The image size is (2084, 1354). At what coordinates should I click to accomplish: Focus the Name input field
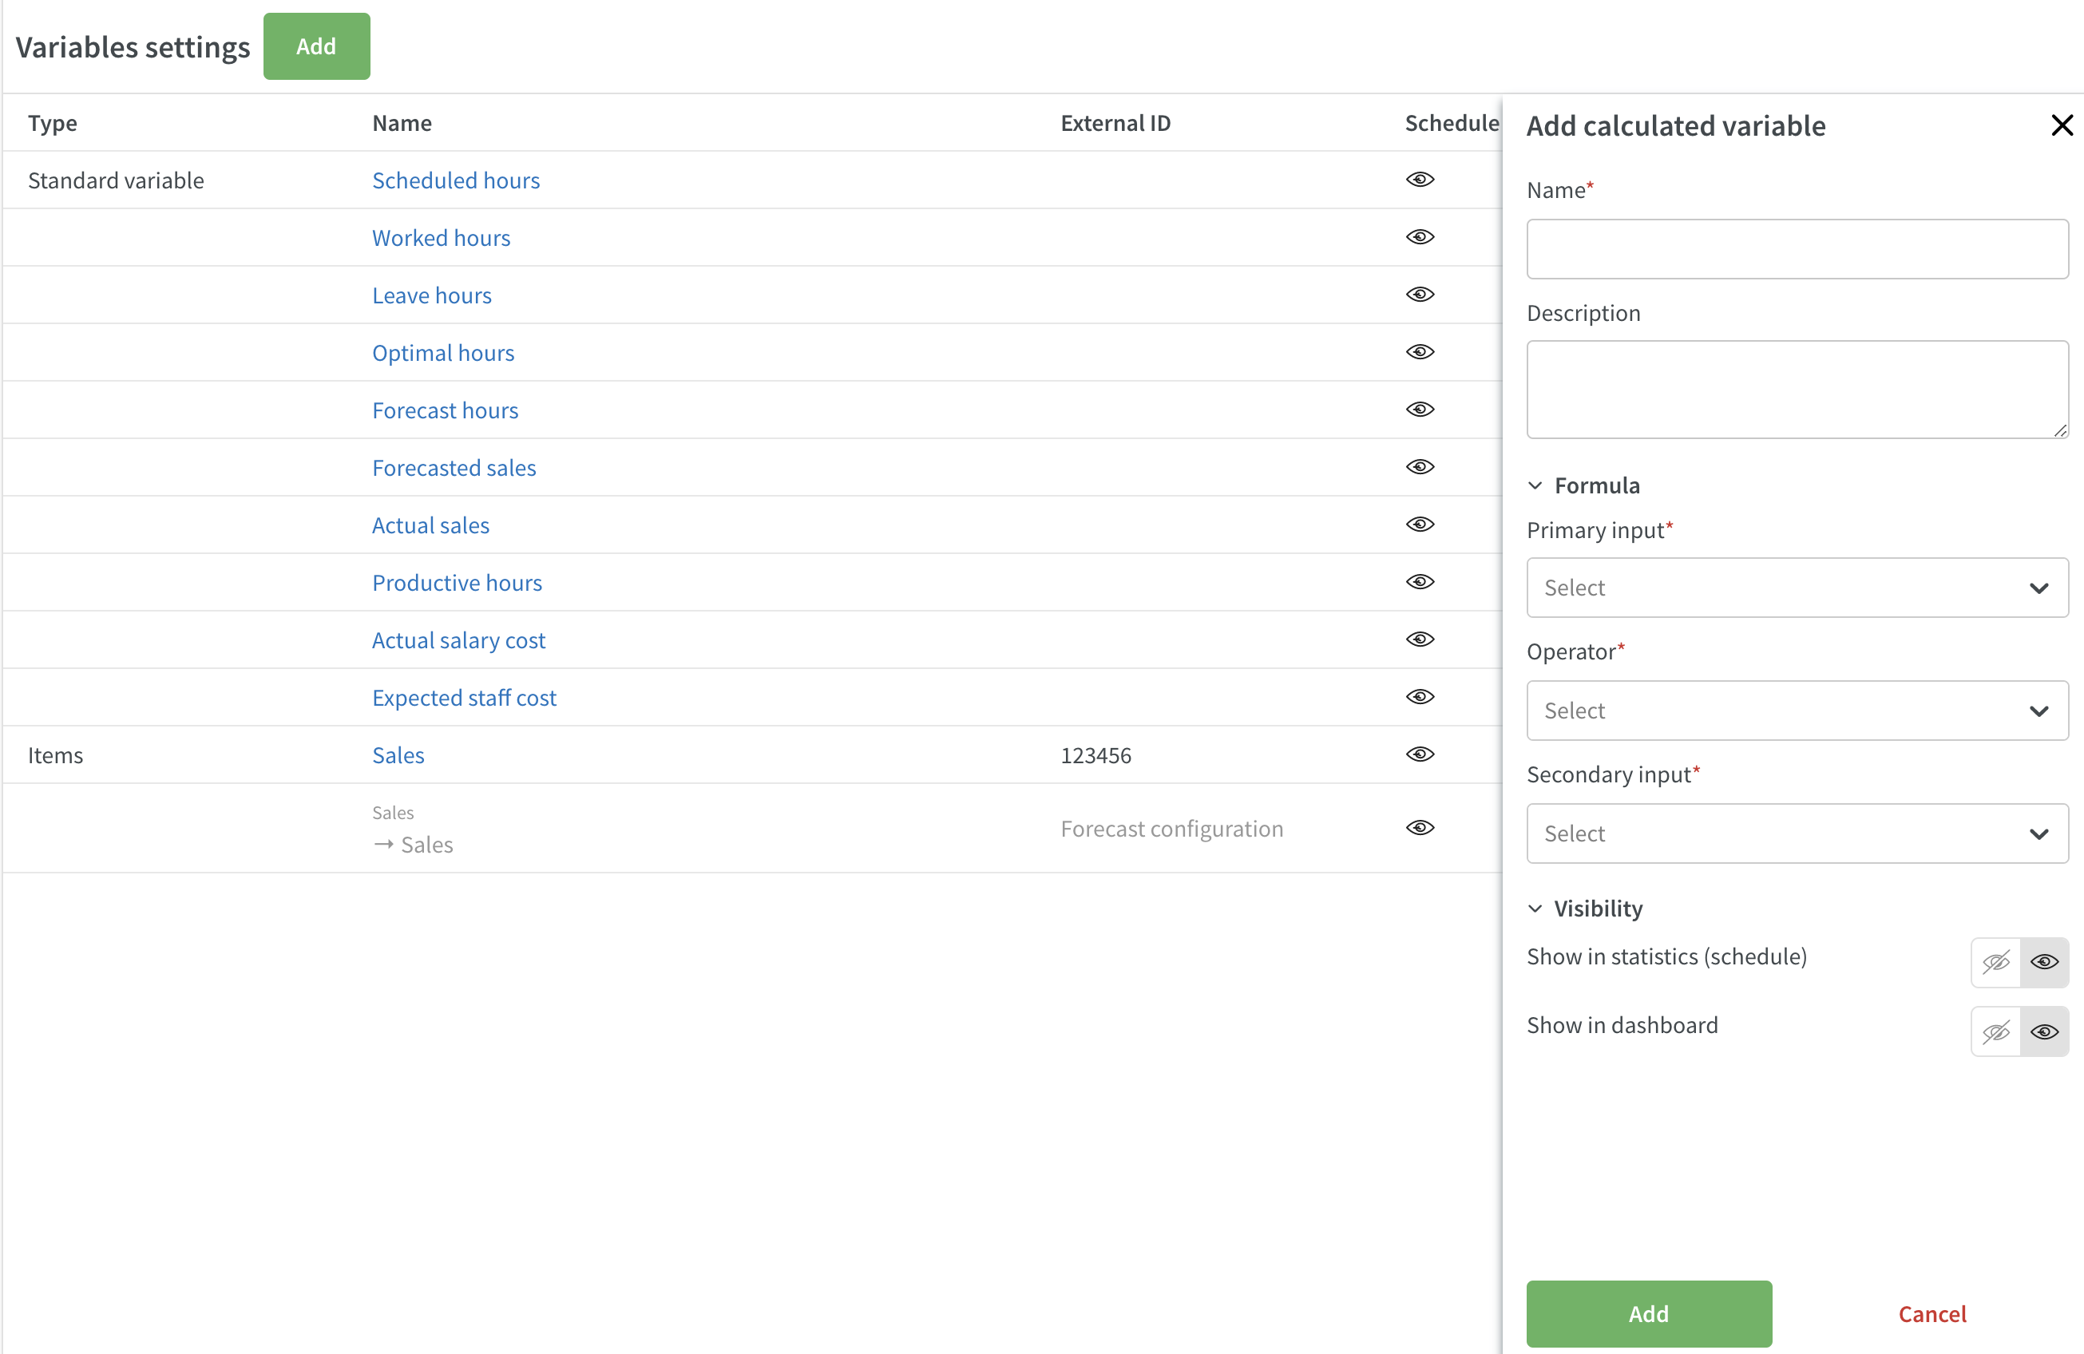tap(1797, 248)
